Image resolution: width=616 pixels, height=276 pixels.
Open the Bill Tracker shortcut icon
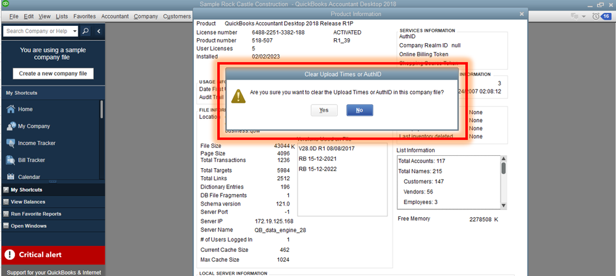click(x=11, y=160)
